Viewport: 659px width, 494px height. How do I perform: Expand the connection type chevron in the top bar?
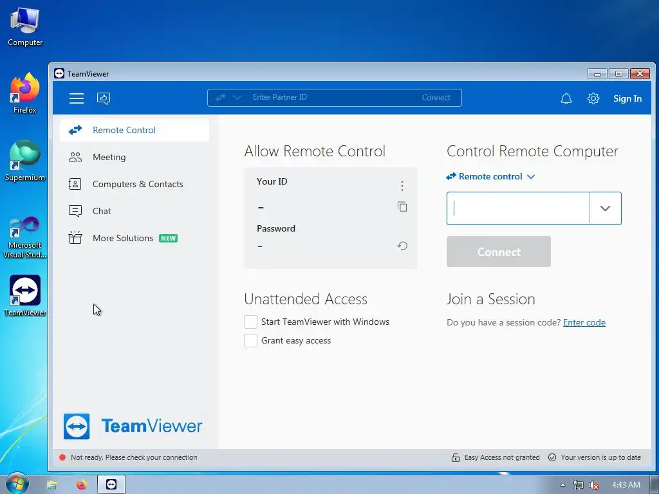pos(237,98)
